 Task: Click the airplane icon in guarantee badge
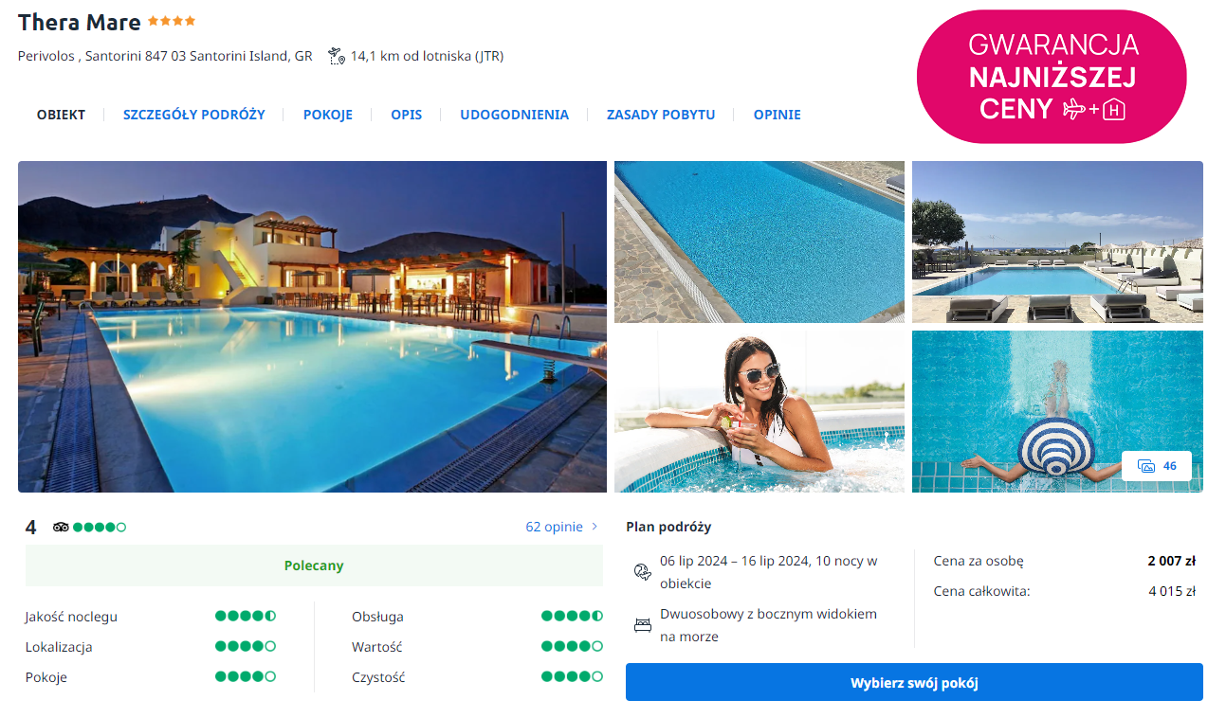click(1073, 109)
